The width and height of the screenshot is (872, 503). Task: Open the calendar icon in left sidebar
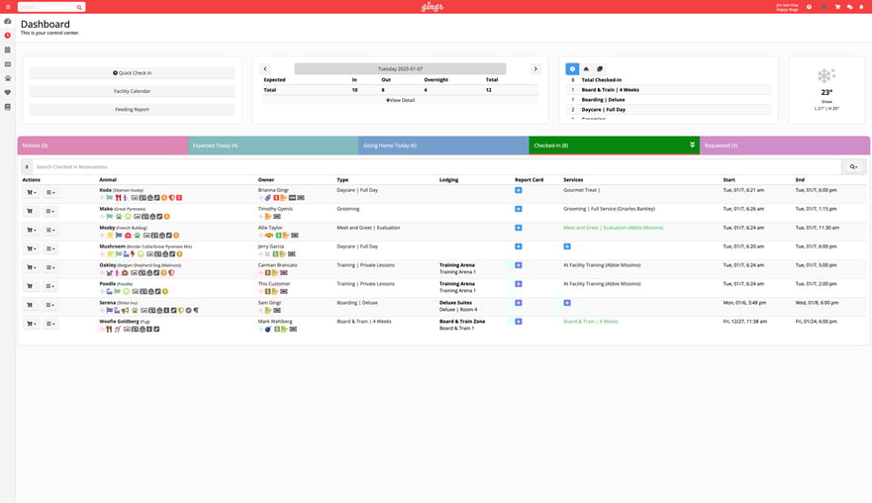click(x=8, y=50)
